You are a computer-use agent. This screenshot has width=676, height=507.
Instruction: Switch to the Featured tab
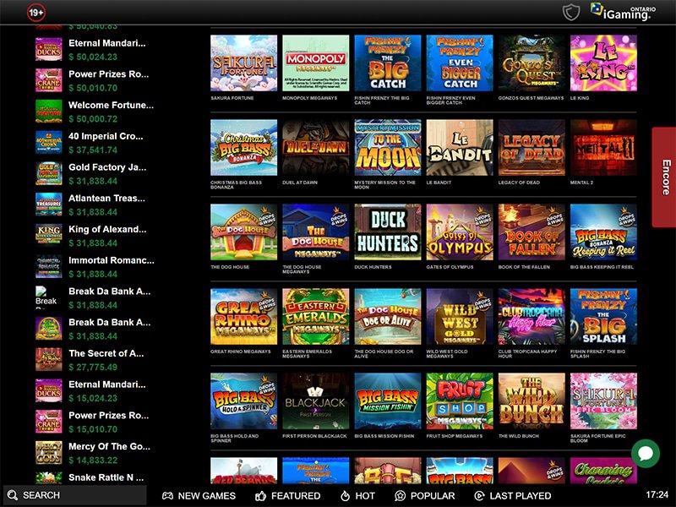click(287, 496)
